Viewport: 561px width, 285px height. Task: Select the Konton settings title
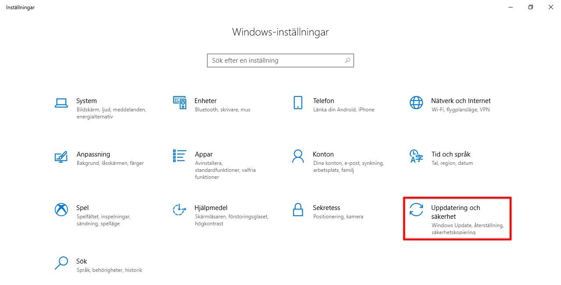tap(323, 154)
